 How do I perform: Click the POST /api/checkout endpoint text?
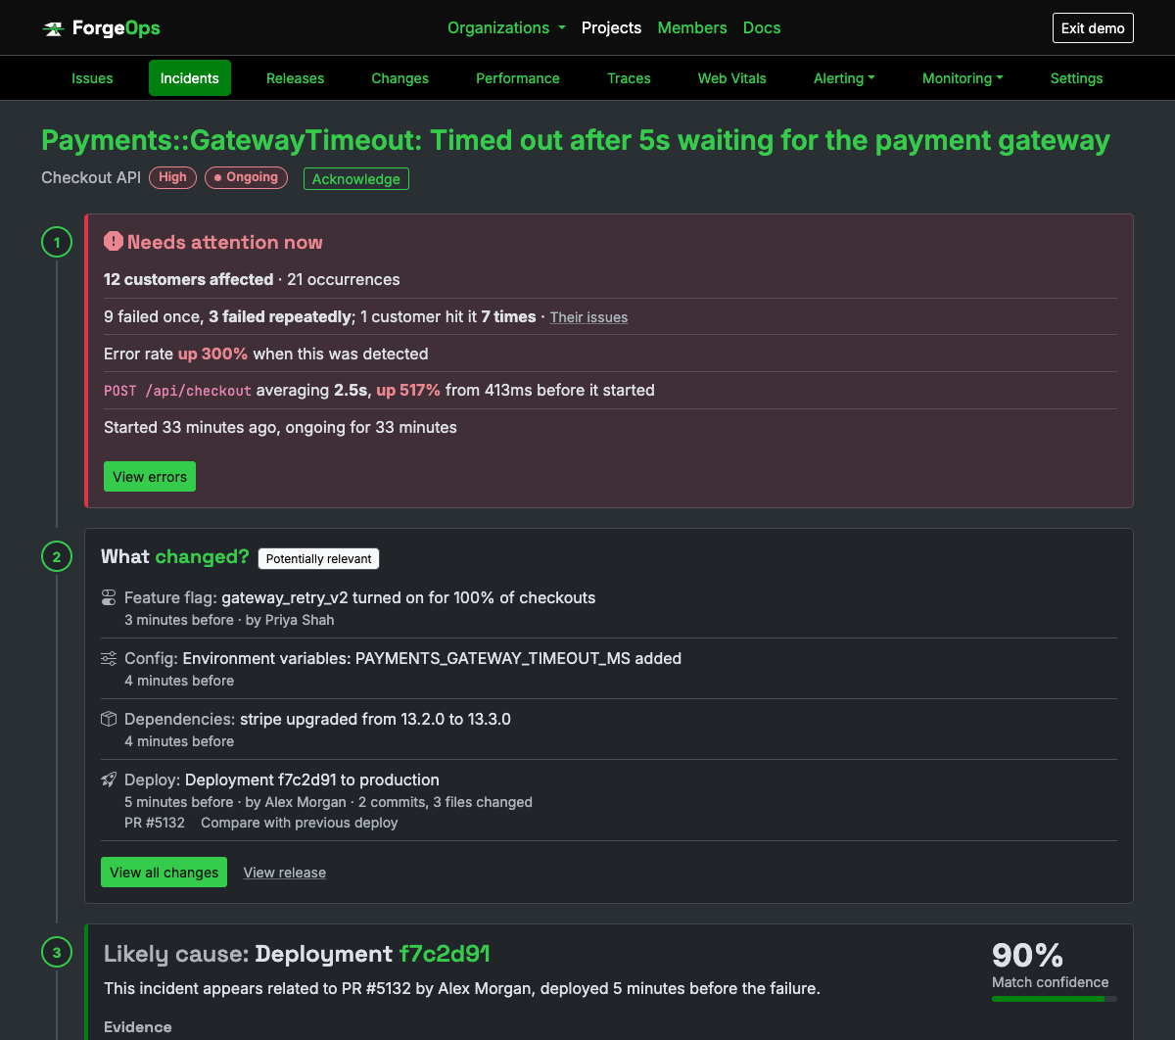coord(178,391)
